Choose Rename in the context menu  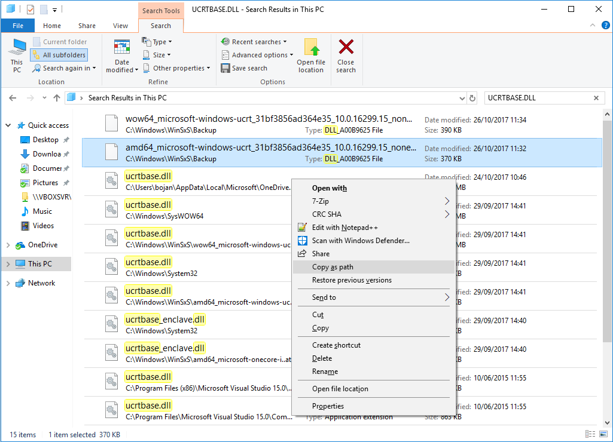pos(373,372)
